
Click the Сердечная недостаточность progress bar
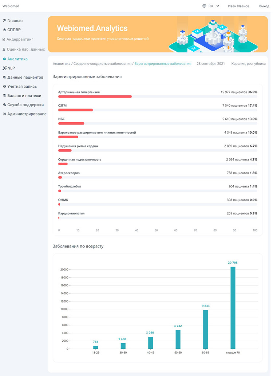[158, 164]
